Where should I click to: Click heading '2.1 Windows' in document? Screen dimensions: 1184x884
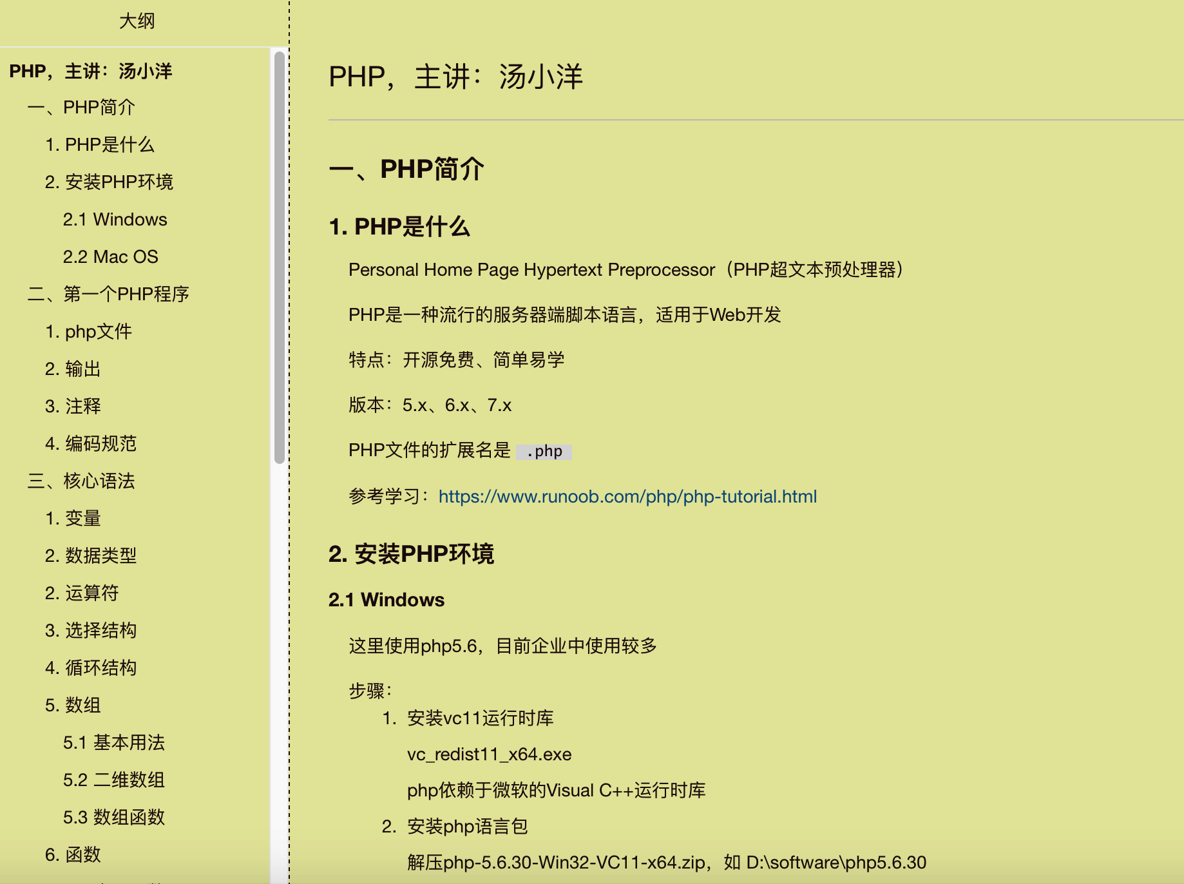tap(387, 600)
